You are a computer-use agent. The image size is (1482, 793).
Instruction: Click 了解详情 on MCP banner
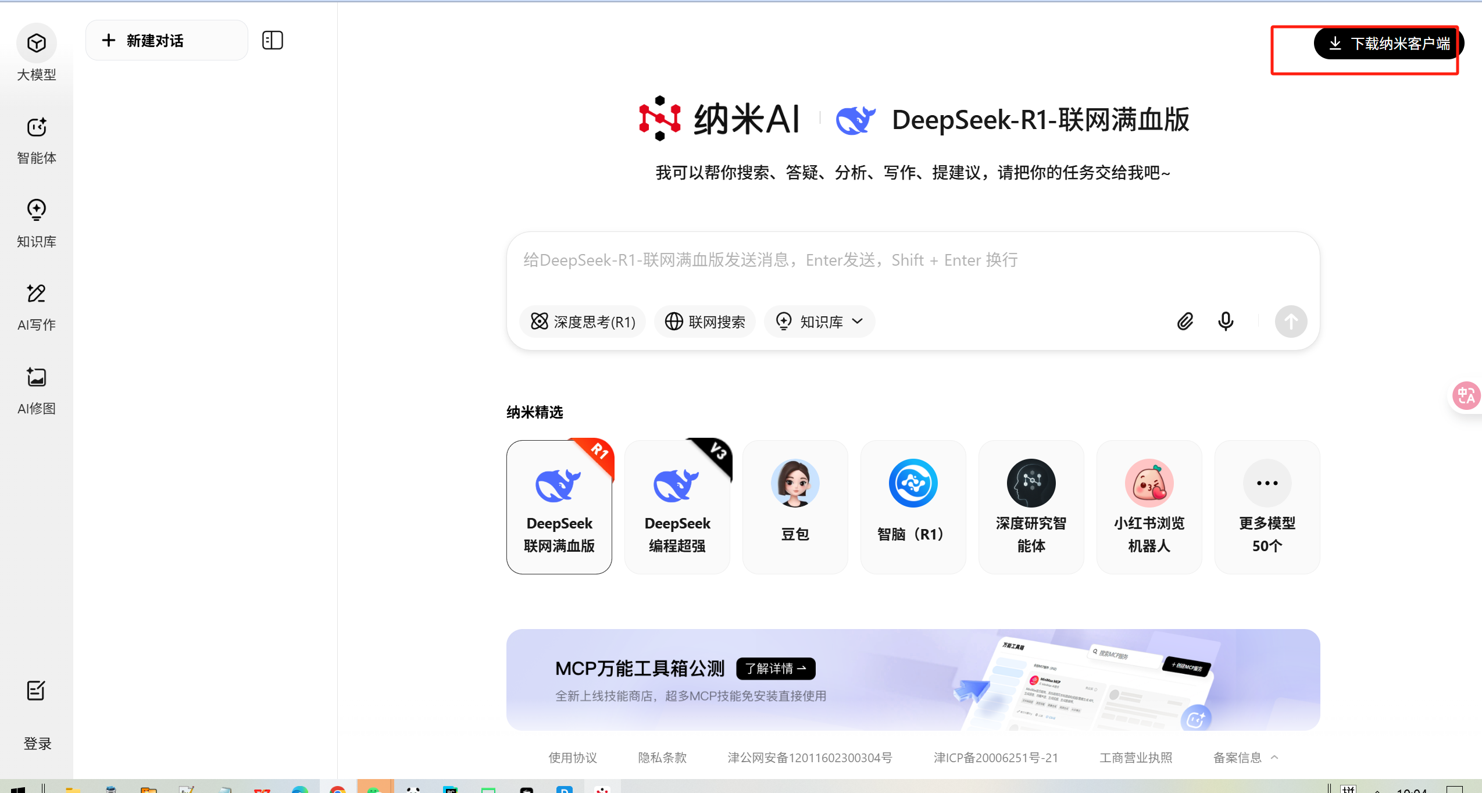pos(775,669)
